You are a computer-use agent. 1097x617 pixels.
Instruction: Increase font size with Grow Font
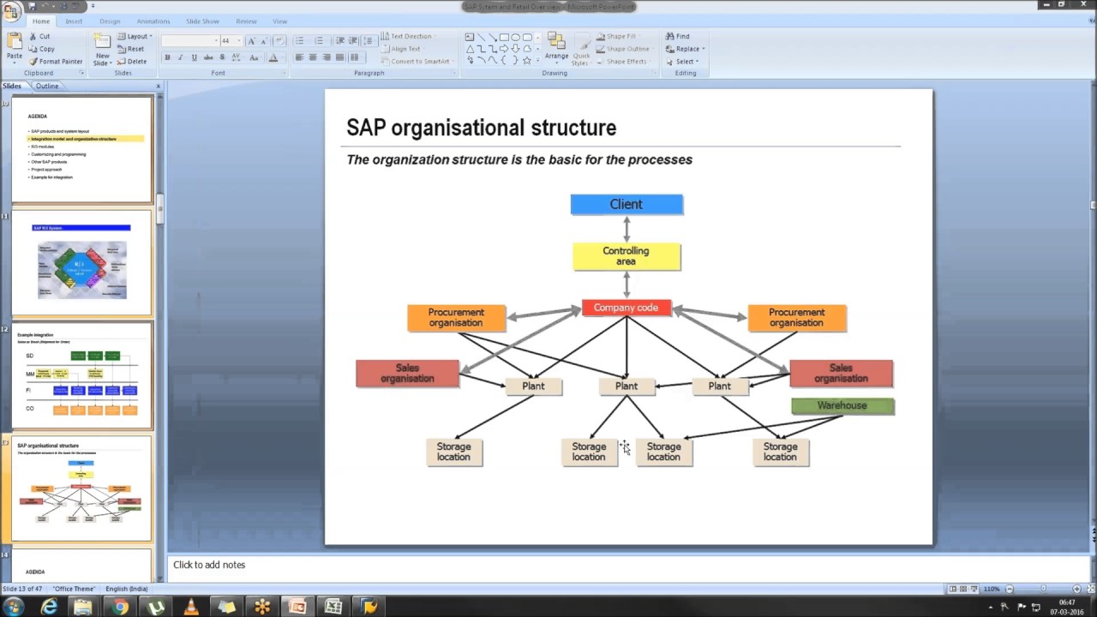tap(252, 40)
